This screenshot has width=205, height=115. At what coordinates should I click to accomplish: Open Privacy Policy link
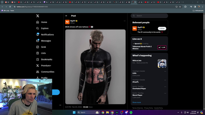tap(149, 108)
